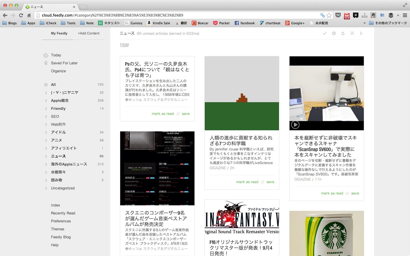Open Themes in the sidebar

coord(58,229)
